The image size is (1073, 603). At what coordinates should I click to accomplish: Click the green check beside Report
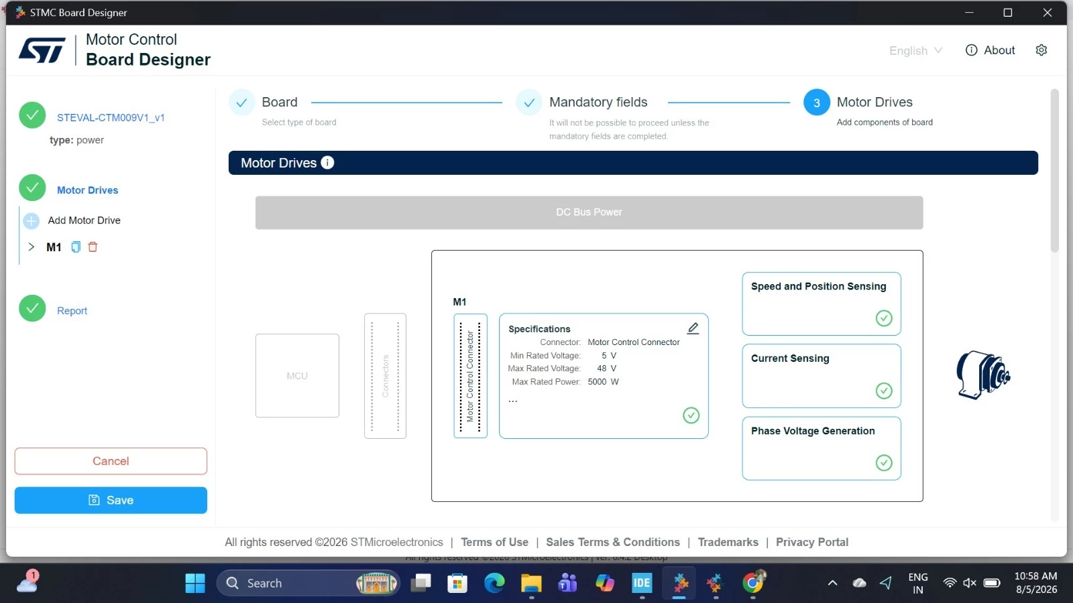32,308
